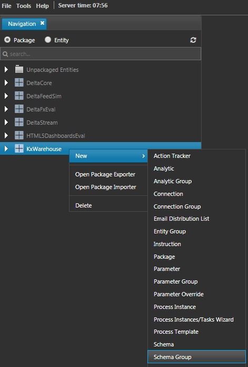Image resolution: width=248 pixels, height=367 pixels.
Task: Create a new Analytic entity
Action: [x=197, y=168]
